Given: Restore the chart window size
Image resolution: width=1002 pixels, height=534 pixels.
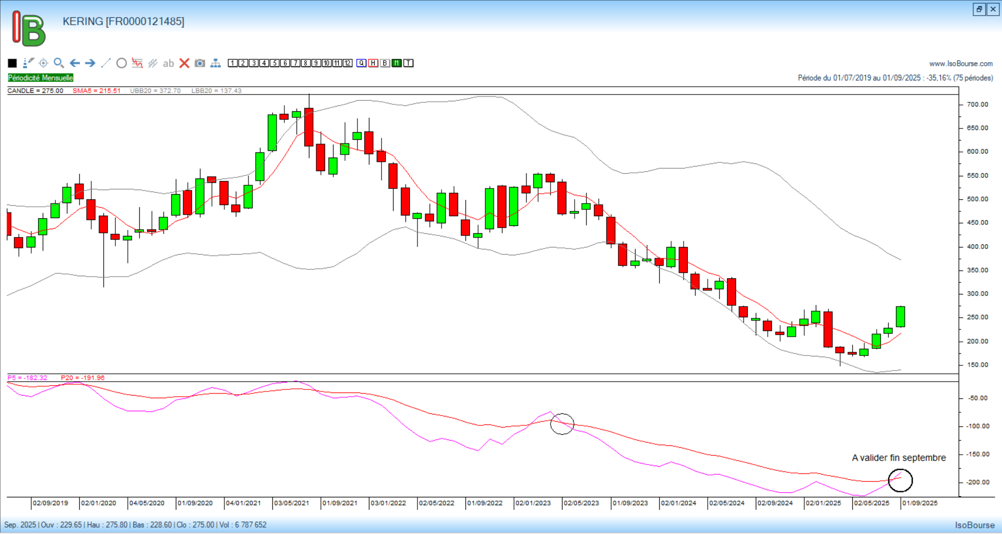Looking at the screenshot, I should point(980,9).
